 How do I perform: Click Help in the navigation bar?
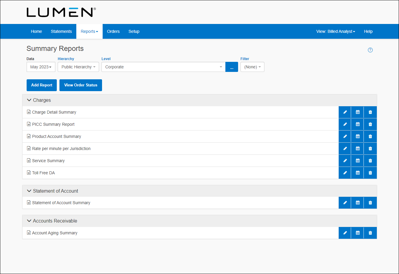tap(368, 31)
